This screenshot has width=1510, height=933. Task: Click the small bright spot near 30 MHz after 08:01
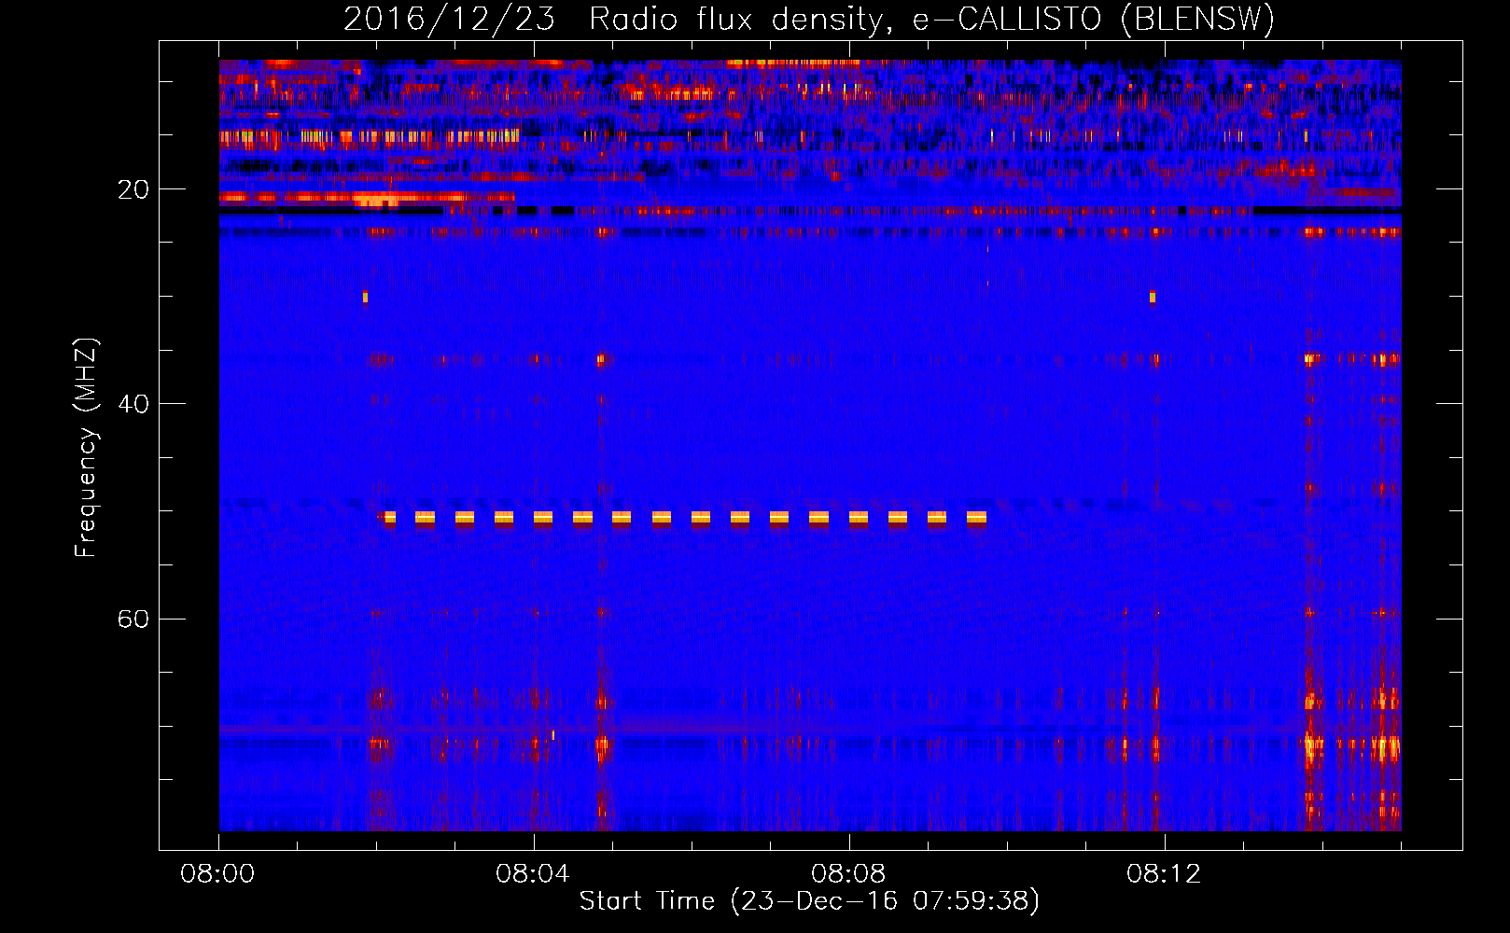[365, 298]
